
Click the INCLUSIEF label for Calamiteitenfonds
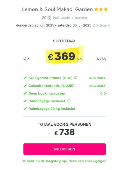tap(98, 86)
